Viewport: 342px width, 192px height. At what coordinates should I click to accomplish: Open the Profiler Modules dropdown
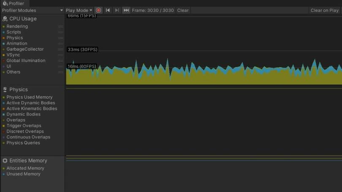click(x=32, y=10)
